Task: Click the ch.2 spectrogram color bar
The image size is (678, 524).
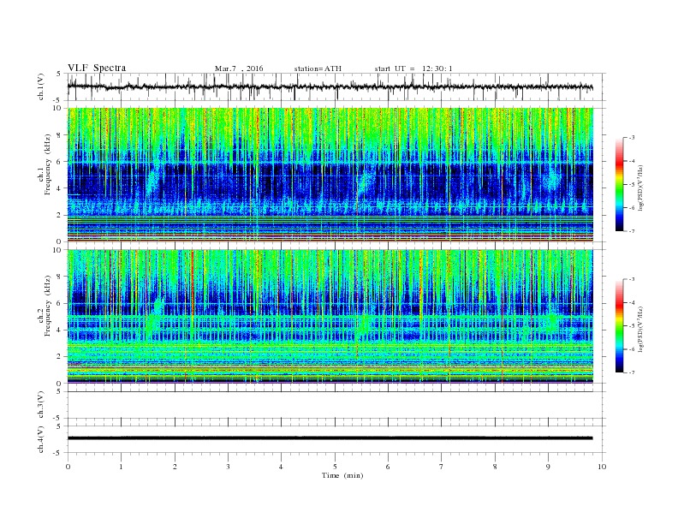Action: tap(619, 325)
